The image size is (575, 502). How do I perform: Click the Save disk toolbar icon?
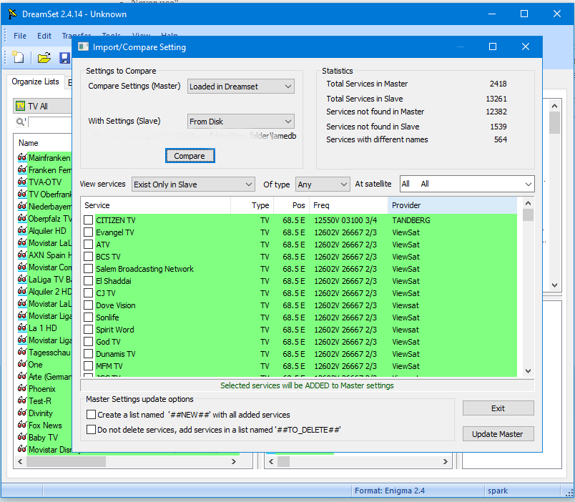click(x=65, y=58)
